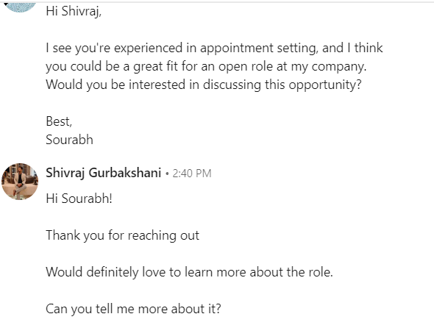
Task: Click the word 'opportunity?' in the first message
Action: click(x=325, y=85)
